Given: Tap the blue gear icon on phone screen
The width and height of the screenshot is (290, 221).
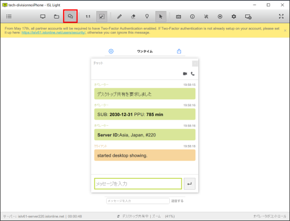Looking at the screenshot, I should 111,51.
